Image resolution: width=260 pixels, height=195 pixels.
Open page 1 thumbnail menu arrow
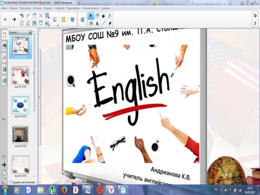coord(27,39)
